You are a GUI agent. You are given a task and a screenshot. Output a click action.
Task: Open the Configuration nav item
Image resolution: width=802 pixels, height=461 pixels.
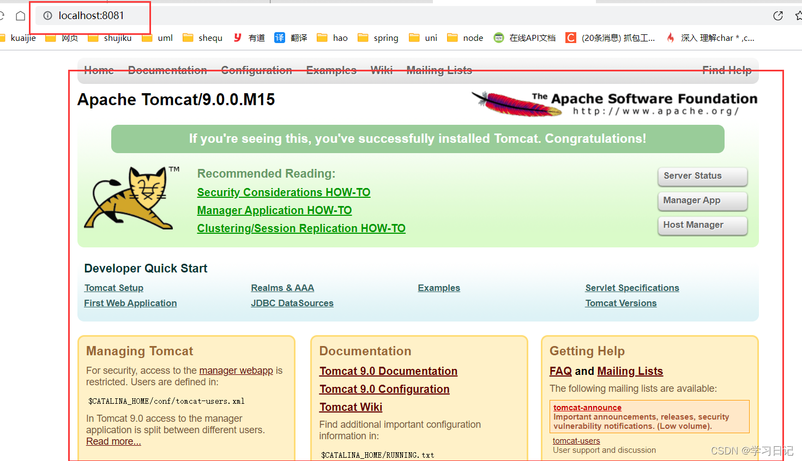(x=256, y=70)
